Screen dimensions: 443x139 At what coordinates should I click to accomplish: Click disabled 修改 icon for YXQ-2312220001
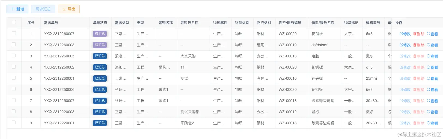pos(405,123)
